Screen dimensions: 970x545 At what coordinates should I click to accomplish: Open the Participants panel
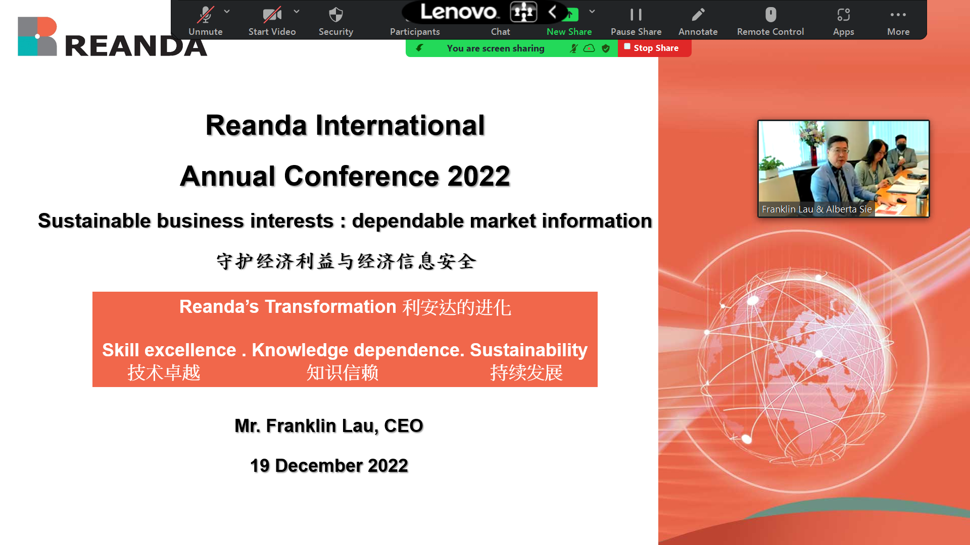(x=415, y=31)
